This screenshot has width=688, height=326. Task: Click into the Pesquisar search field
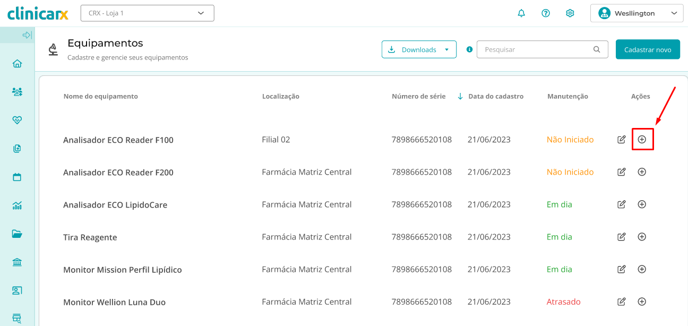click(x=536, y=49)
